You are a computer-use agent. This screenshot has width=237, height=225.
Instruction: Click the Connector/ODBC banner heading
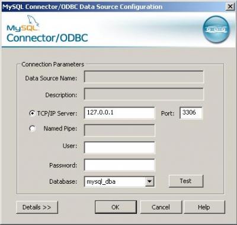pos(47,38)
